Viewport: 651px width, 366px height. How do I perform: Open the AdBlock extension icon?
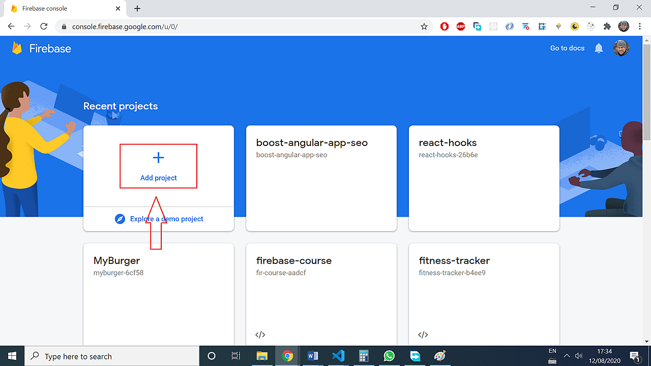point(461,26)
